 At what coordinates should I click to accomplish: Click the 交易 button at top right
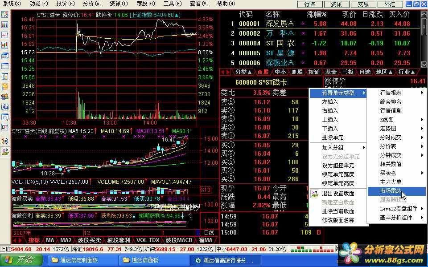click(363, 4)
